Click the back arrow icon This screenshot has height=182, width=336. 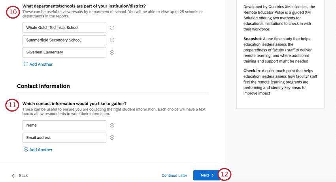(x=14, y=175)
